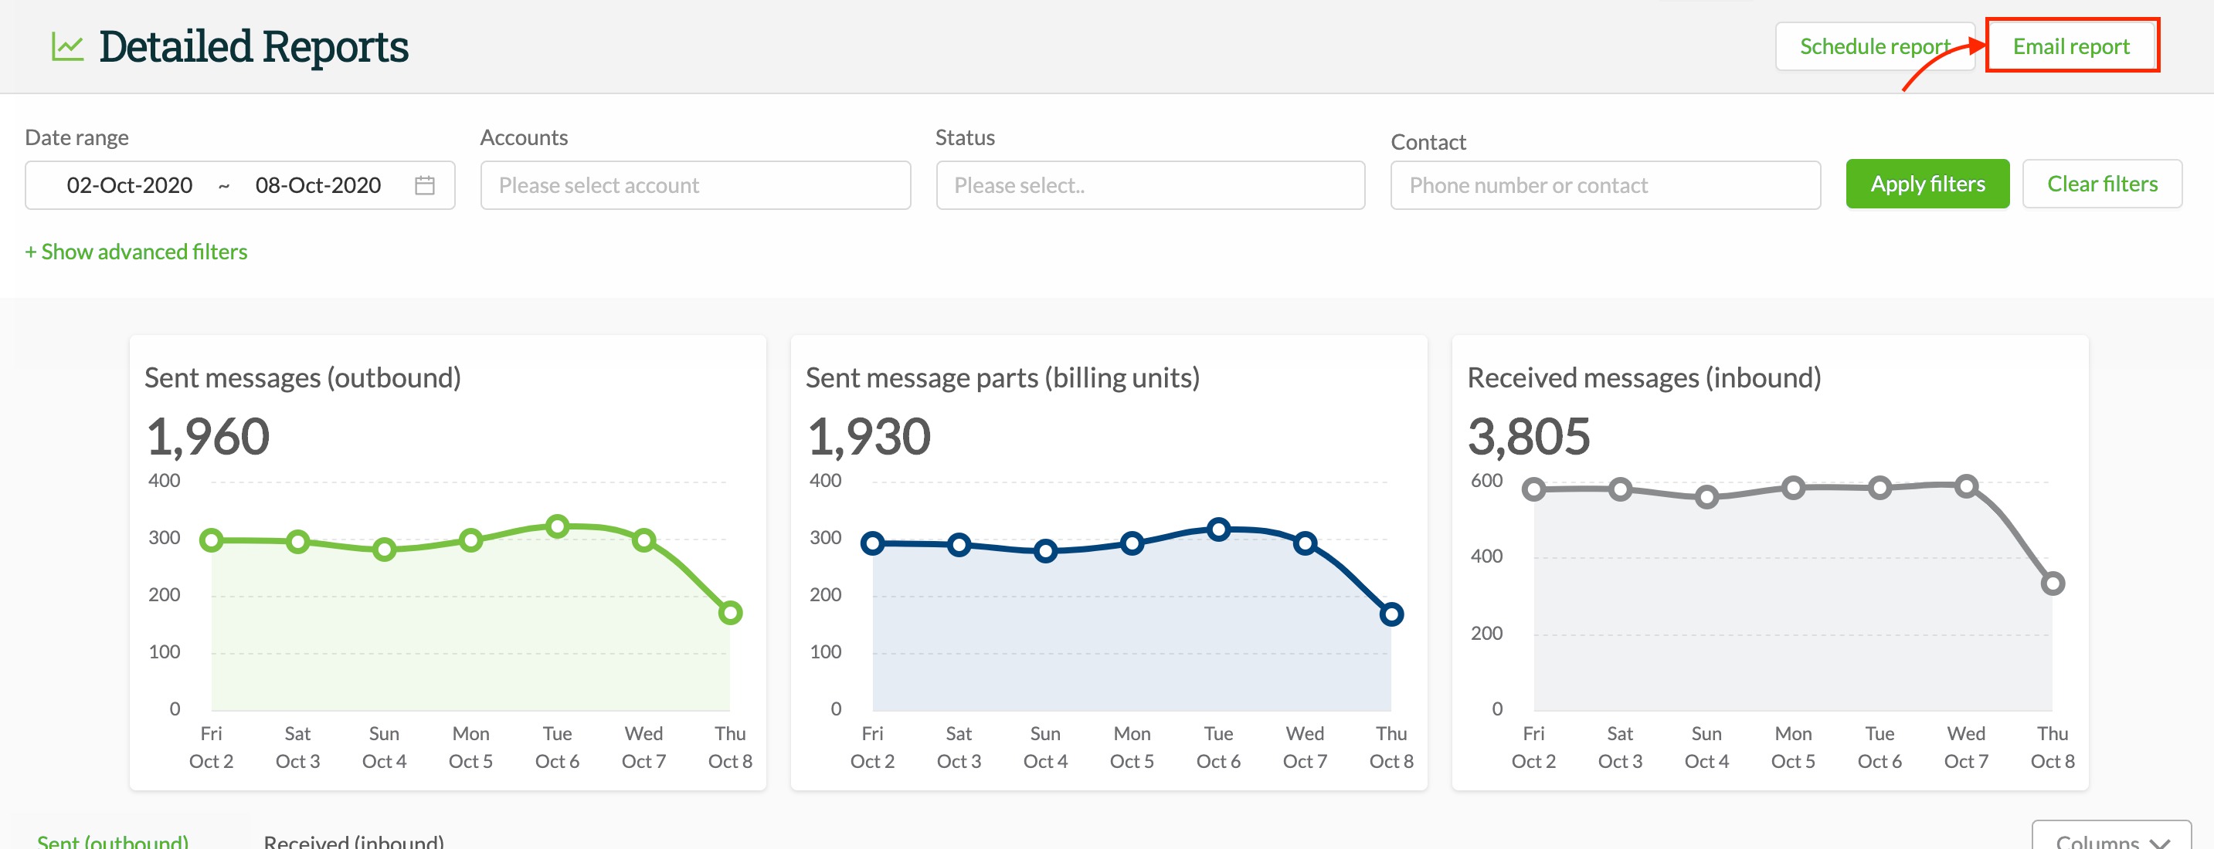Select the start date 02-Oct-2020 field

[x=130, y=185]
